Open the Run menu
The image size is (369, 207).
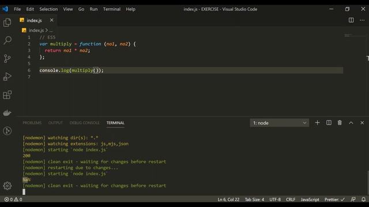click(93, 9)
